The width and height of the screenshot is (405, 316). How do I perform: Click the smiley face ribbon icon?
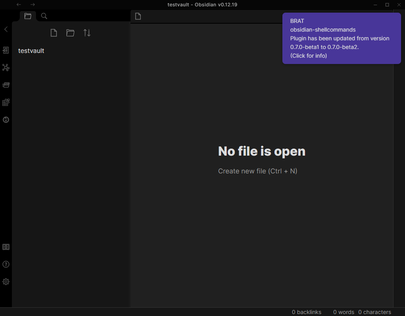coord(6,120)
